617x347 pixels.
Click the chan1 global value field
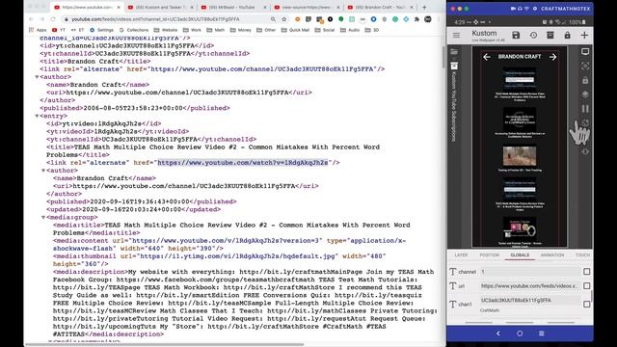coord(529,300)
